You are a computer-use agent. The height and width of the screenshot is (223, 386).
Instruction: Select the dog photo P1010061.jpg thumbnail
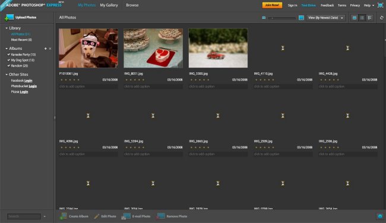(88, 48)
